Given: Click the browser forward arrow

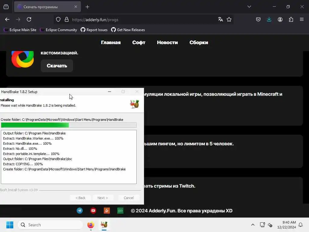Looking at the screenshot, I should (x=18, y=20).
